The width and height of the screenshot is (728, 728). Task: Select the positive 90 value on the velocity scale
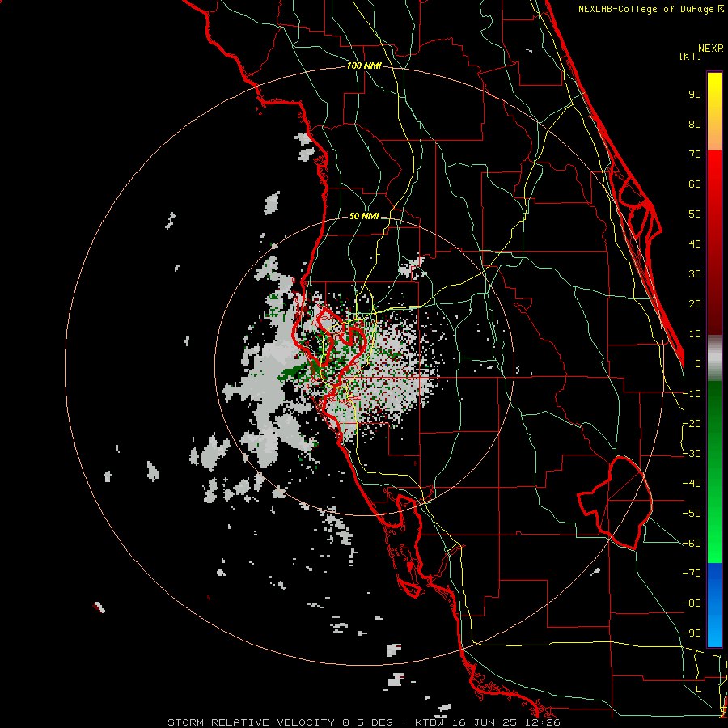tap(695, 95)
